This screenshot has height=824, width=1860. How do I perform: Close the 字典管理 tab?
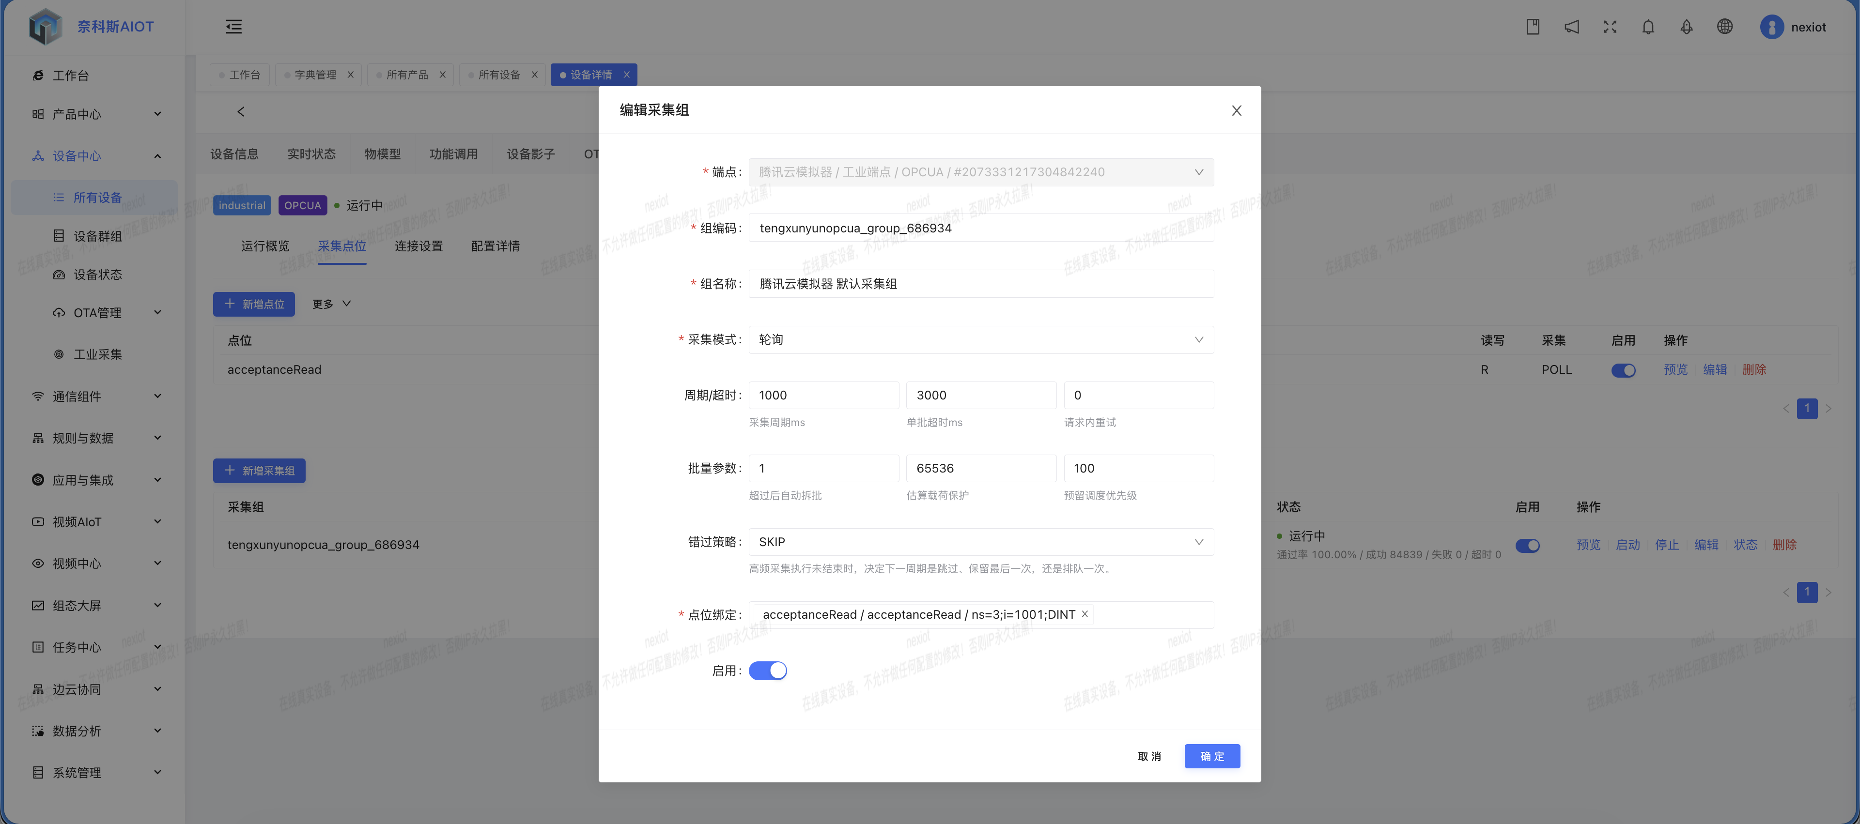350,75
